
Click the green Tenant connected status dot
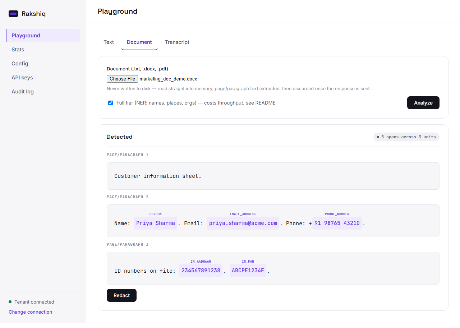[x=10, y=302]
